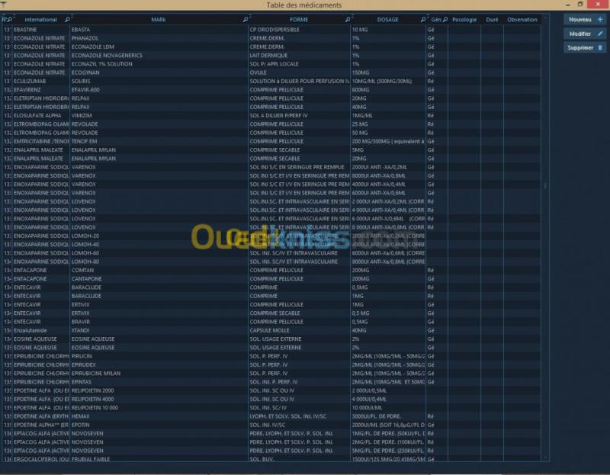Close the Table des médicaments window

[x=598, y=5]
